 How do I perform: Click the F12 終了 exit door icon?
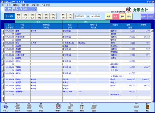148,107
